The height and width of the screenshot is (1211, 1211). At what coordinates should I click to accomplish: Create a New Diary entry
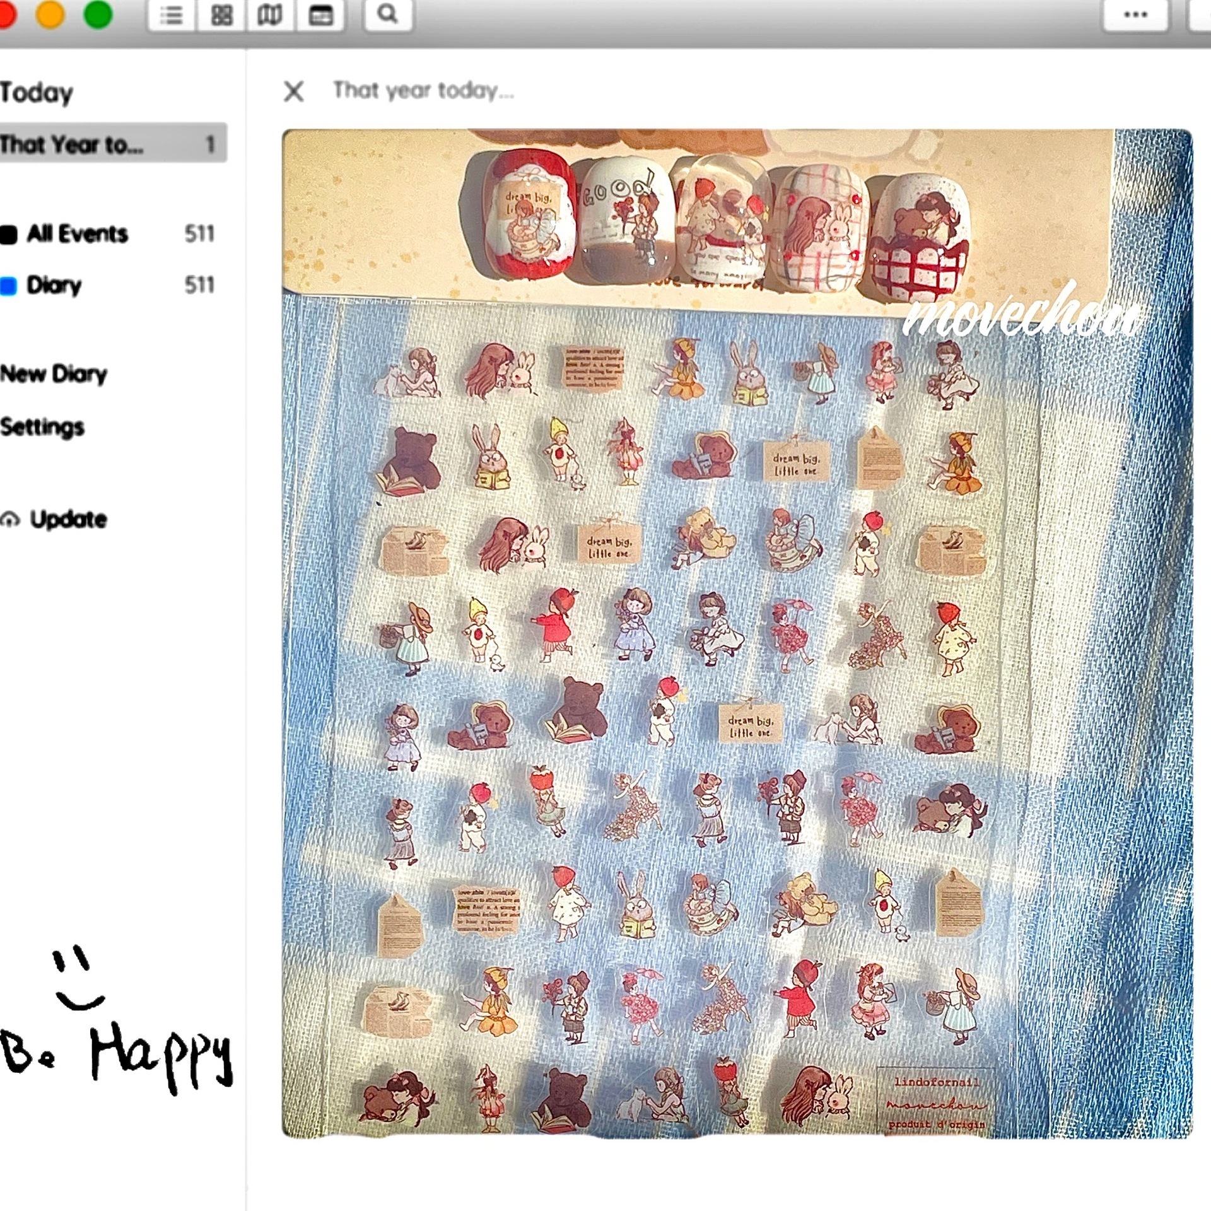(54, 374)
